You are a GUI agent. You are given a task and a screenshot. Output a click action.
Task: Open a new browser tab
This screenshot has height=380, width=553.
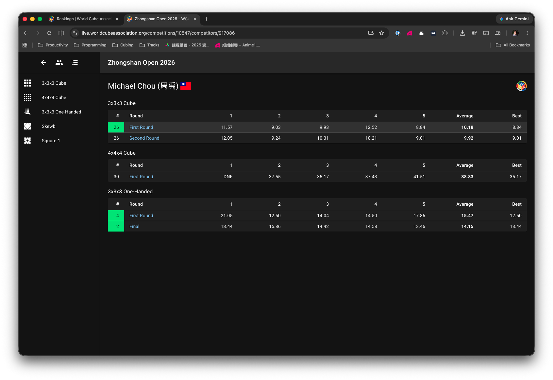tap(207, 19)
